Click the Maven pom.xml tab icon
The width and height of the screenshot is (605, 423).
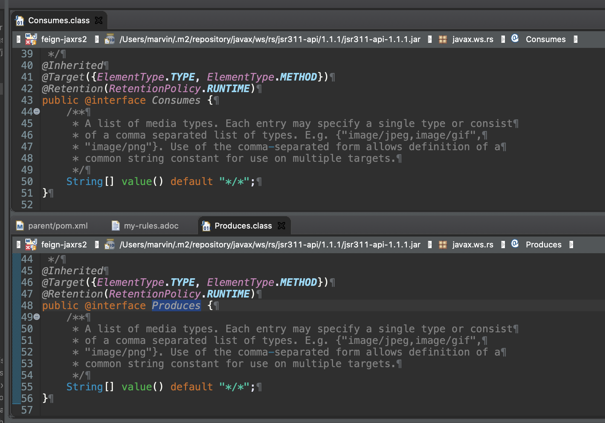pos(20,226)
